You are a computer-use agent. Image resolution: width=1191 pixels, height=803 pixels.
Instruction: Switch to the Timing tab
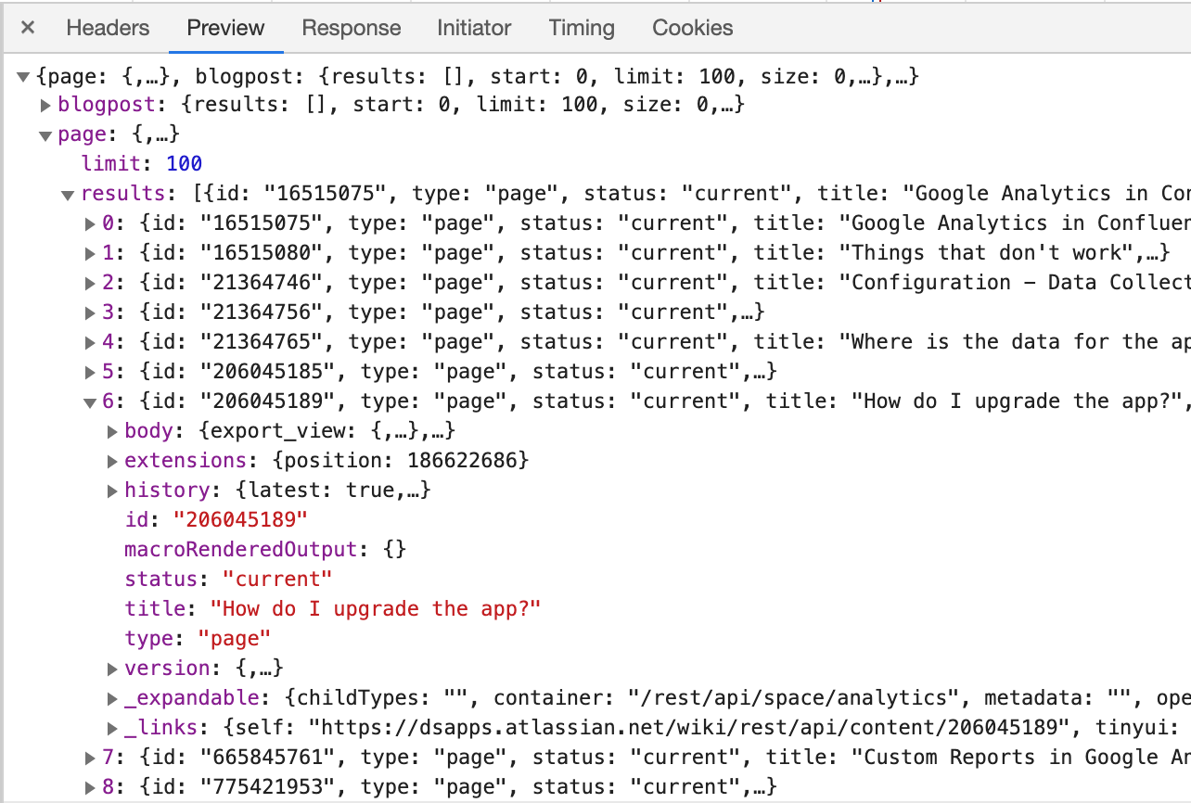(x=581, y=28)
